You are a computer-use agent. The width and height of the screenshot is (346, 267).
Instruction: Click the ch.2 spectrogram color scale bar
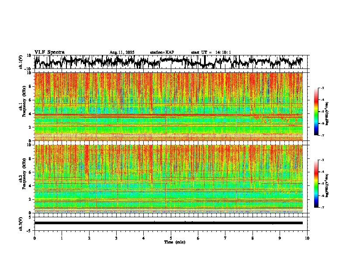click(316, 184)
